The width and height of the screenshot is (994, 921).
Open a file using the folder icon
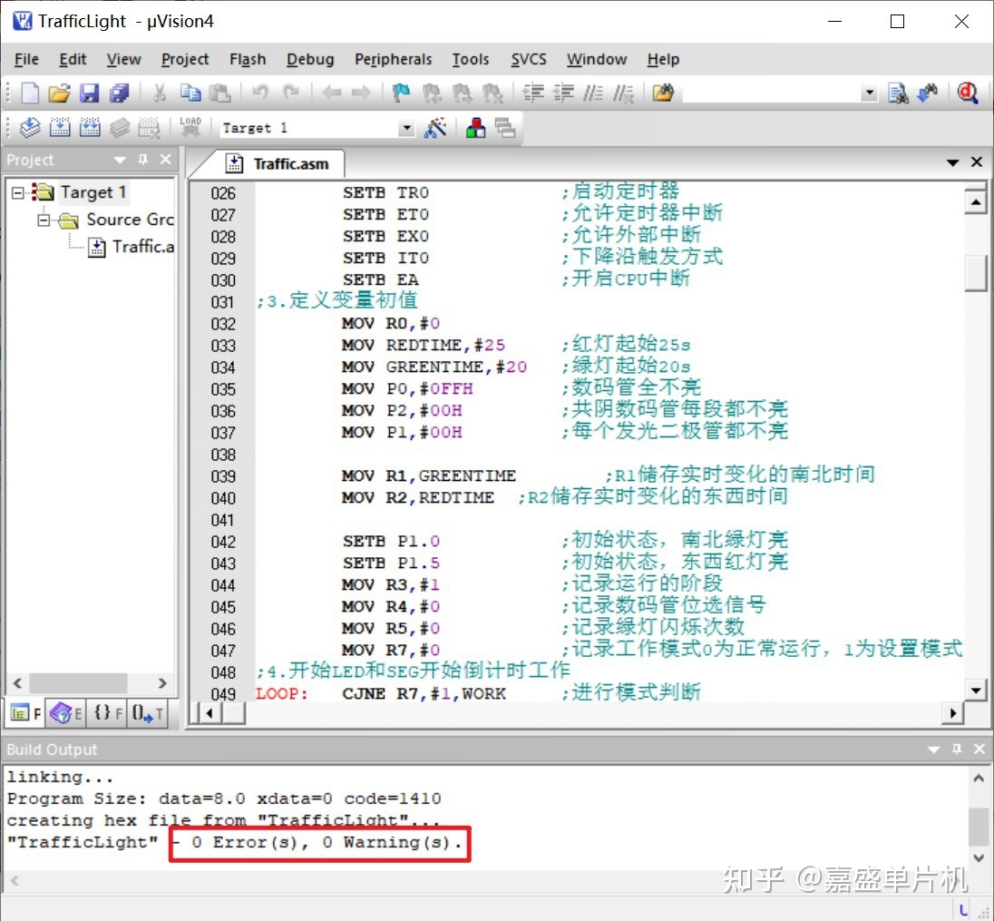[x=59, y=93]
